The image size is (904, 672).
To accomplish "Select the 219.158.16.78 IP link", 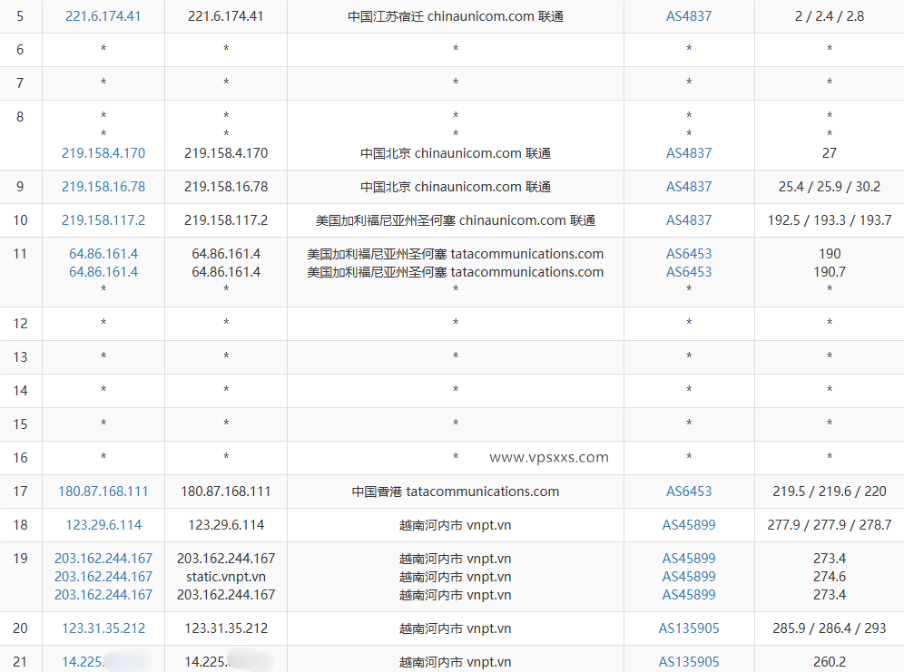I will point(103,187).
